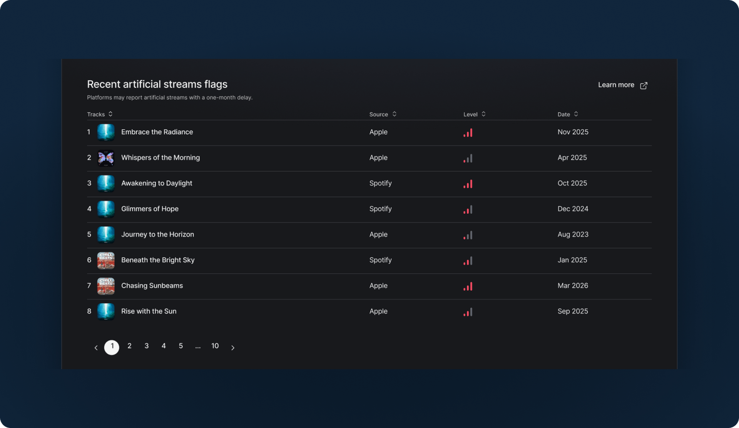Click the level indicator bars for Chasing Sunbeams
The image size is (739, 428).
(468, 286)
